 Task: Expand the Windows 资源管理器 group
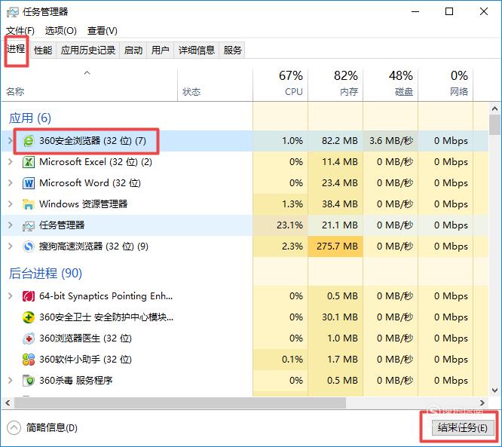tap(11, 204)
